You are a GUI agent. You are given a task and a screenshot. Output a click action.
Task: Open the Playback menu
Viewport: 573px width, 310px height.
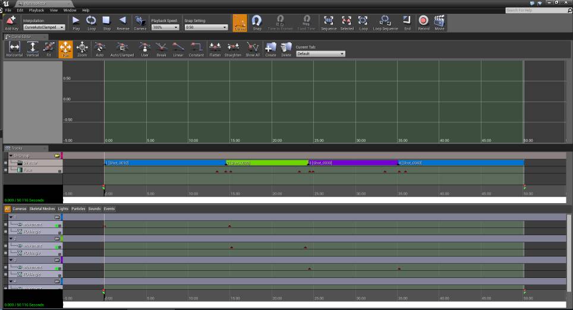[x=36, y=10]
